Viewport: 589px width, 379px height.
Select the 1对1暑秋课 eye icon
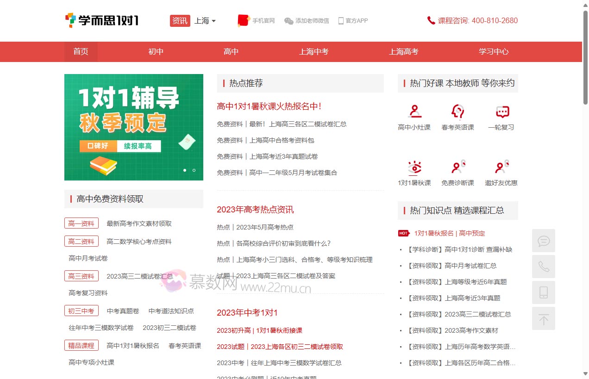click(x=414, y=167)
